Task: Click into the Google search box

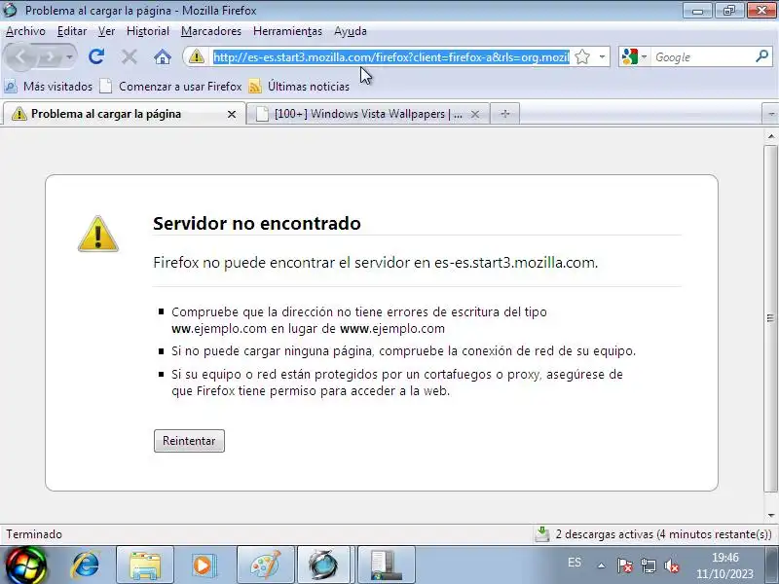Action: tap(702, 57)
